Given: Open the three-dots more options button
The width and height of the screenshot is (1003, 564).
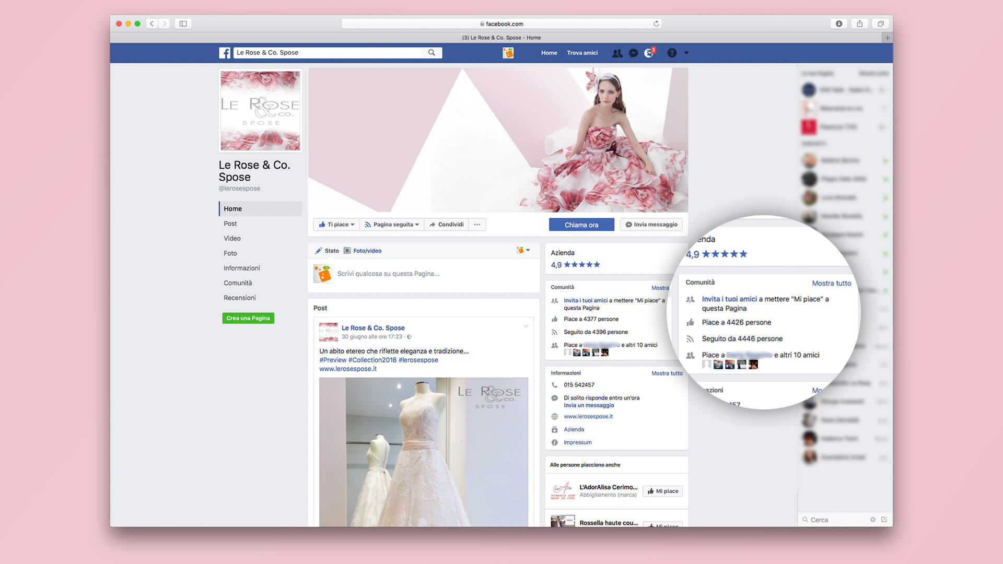Looking at the screenshot, I should click(x=477, y=225).
